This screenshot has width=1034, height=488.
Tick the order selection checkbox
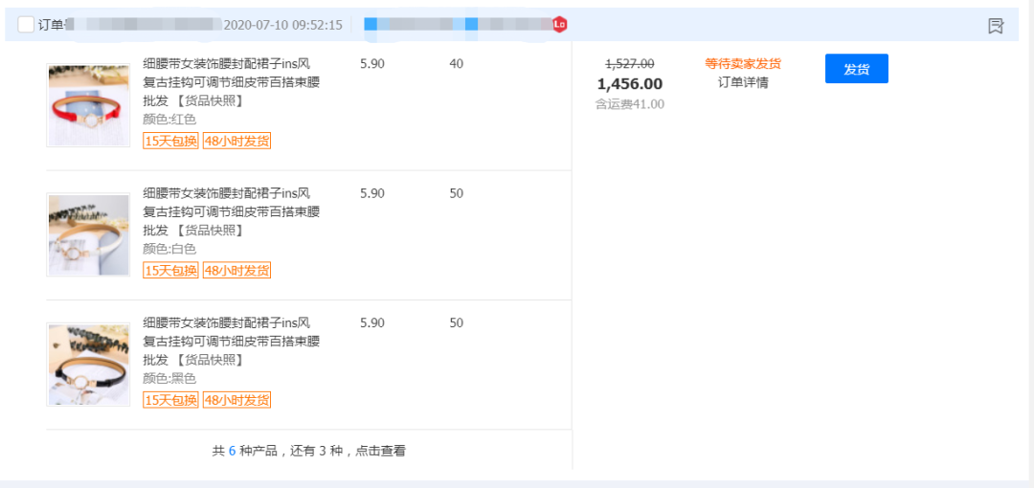(x=26, y=25)
